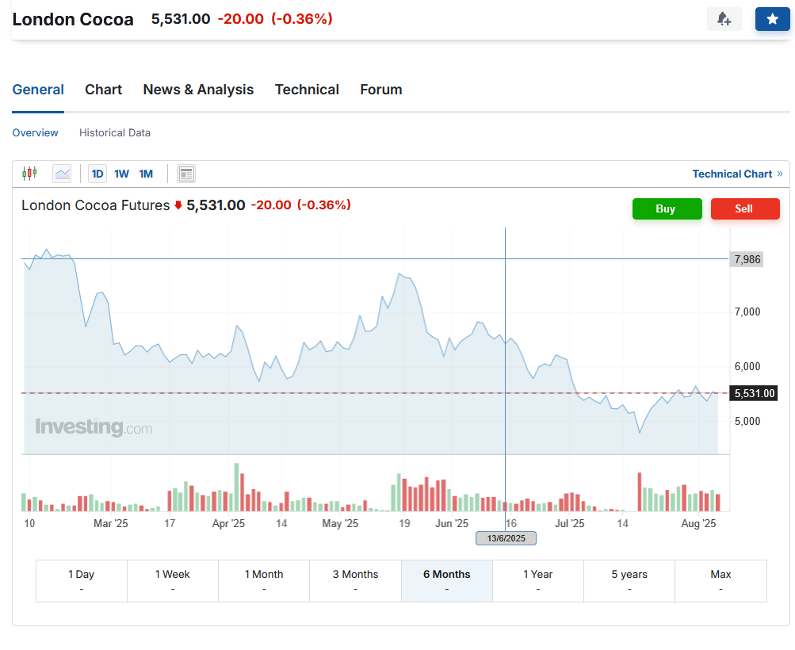Click the 5,000 price axis label

point(747,422)
